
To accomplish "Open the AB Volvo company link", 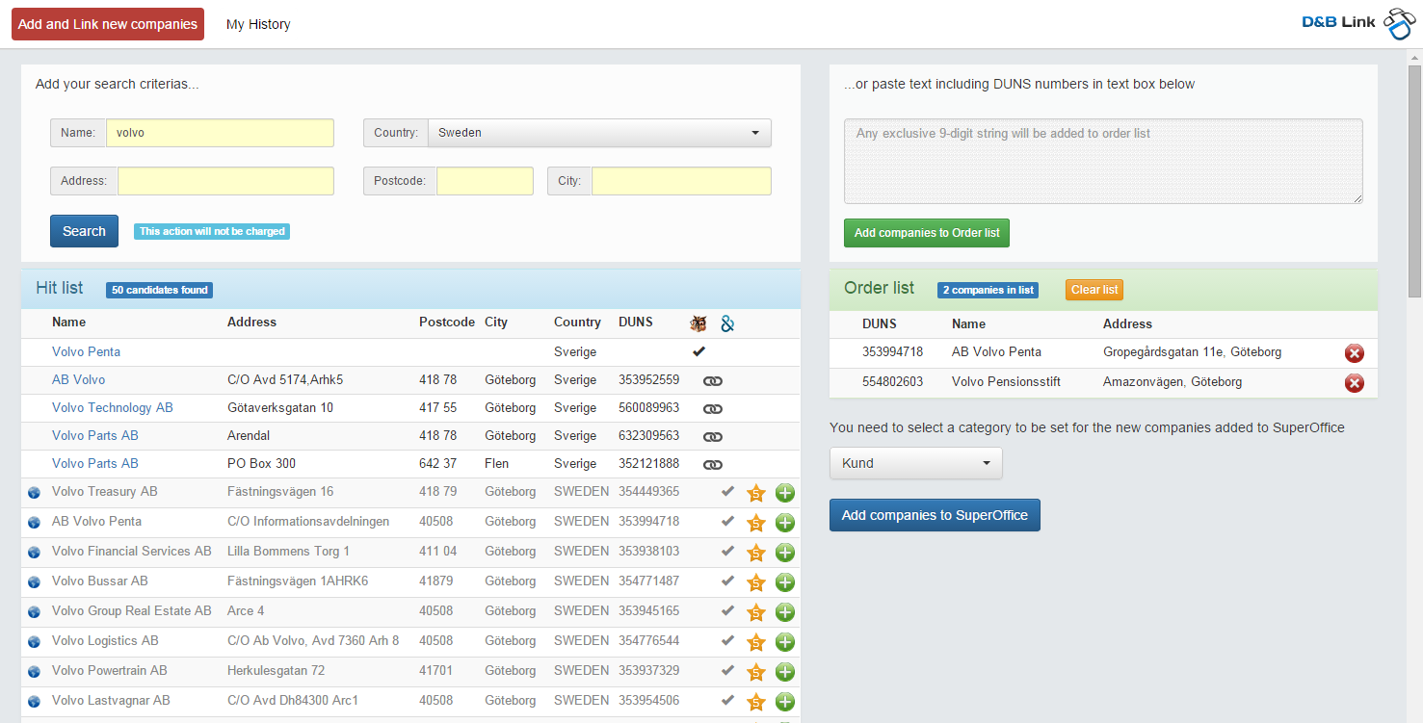I will (x=78, y=379).
